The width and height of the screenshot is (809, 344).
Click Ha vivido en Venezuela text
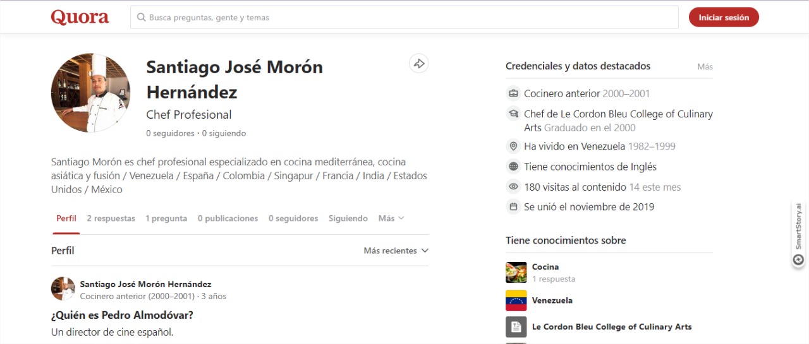coord(575,146)
